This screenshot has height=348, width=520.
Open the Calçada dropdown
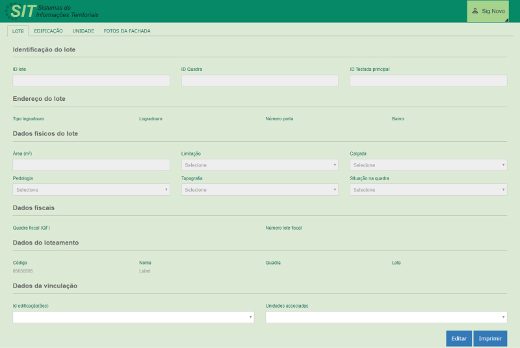tap(428, 165)
